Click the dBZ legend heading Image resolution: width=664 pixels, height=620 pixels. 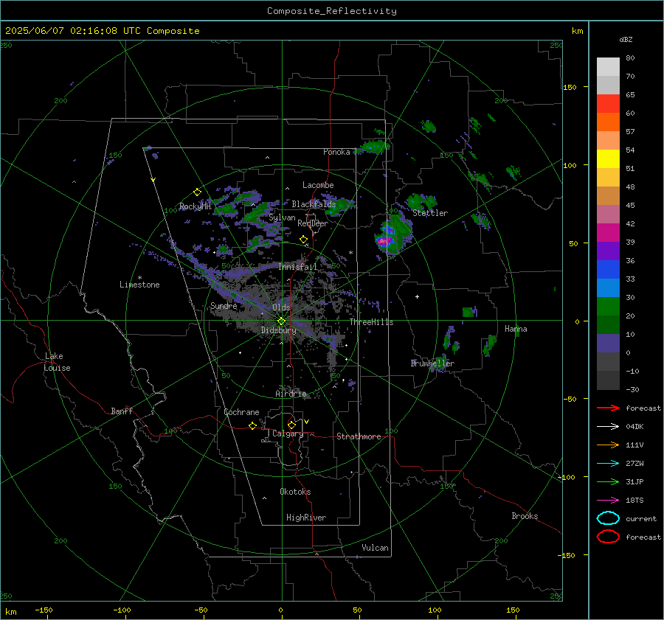click(626, 39)
